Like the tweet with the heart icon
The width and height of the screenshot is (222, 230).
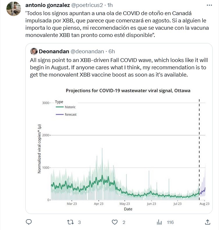[x=115, y=222]
